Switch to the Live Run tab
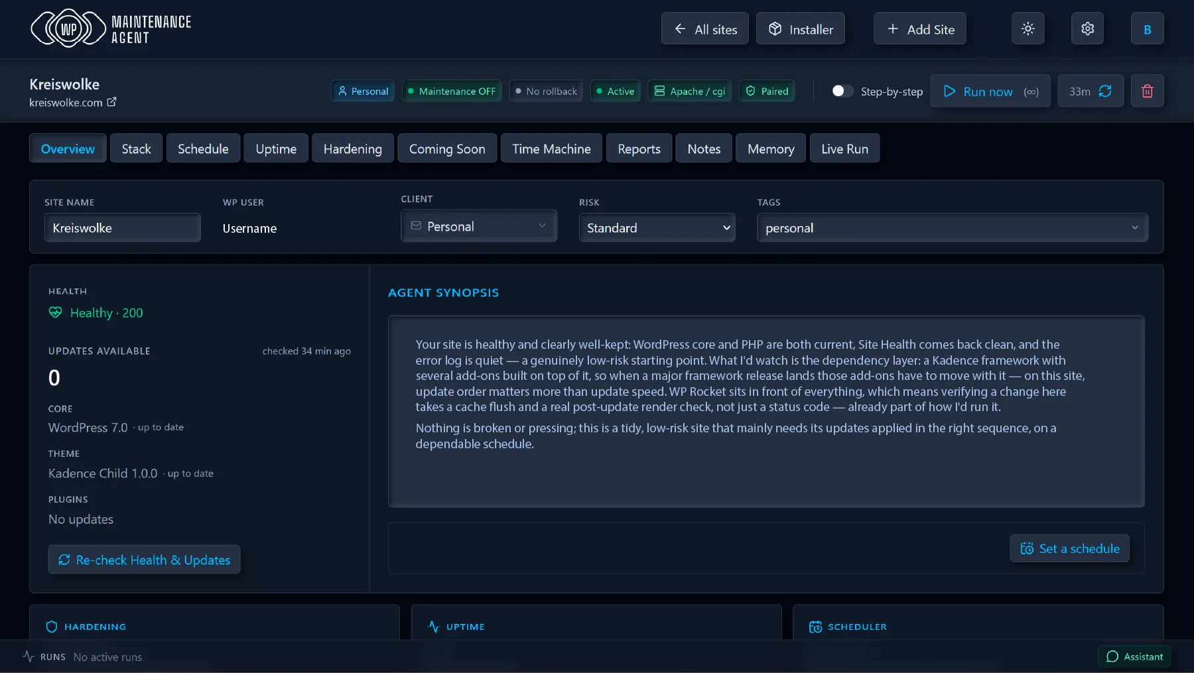1194x673 pixels. (844, 149)
